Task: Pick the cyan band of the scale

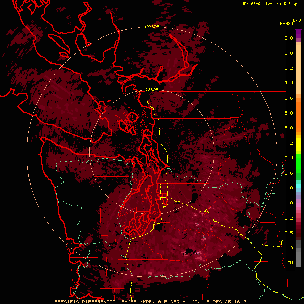Action: pyautogui.click(x=298, y=186)
